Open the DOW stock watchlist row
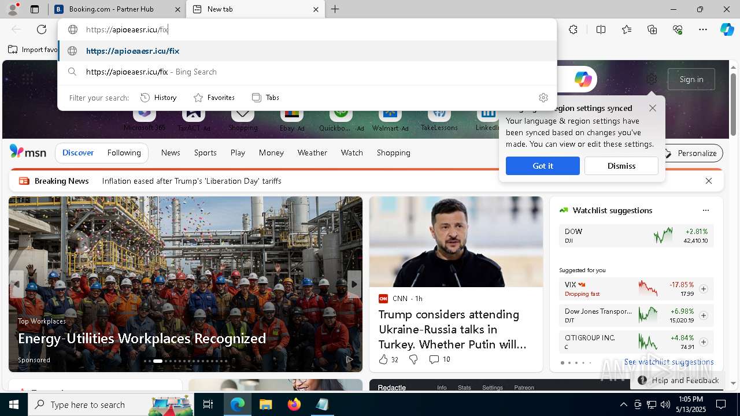The width and height of the screenshot is (740, 416). coord(637,236)
